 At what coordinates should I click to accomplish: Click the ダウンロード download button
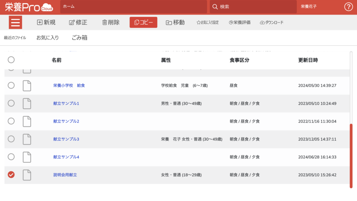pos(272,23)
